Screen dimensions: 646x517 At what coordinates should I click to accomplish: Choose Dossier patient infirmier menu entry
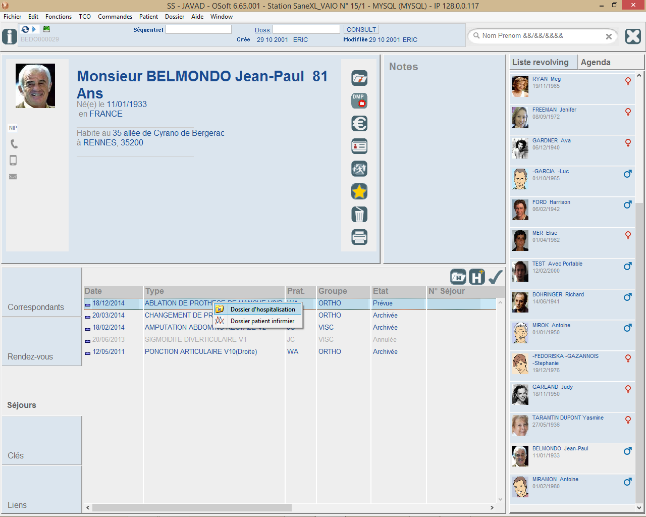pos(262,321)
